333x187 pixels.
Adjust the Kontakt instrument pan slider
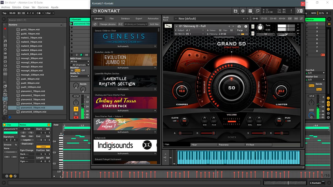[266, 34]
